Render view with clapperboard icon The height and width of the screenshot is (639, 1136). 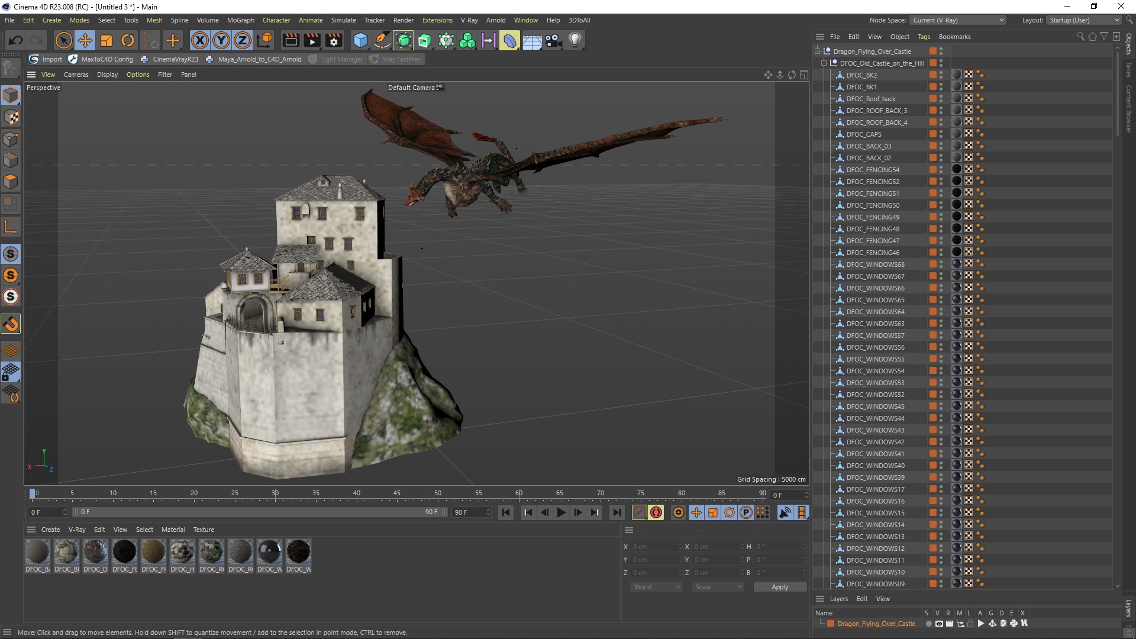[x=291, y=40]
